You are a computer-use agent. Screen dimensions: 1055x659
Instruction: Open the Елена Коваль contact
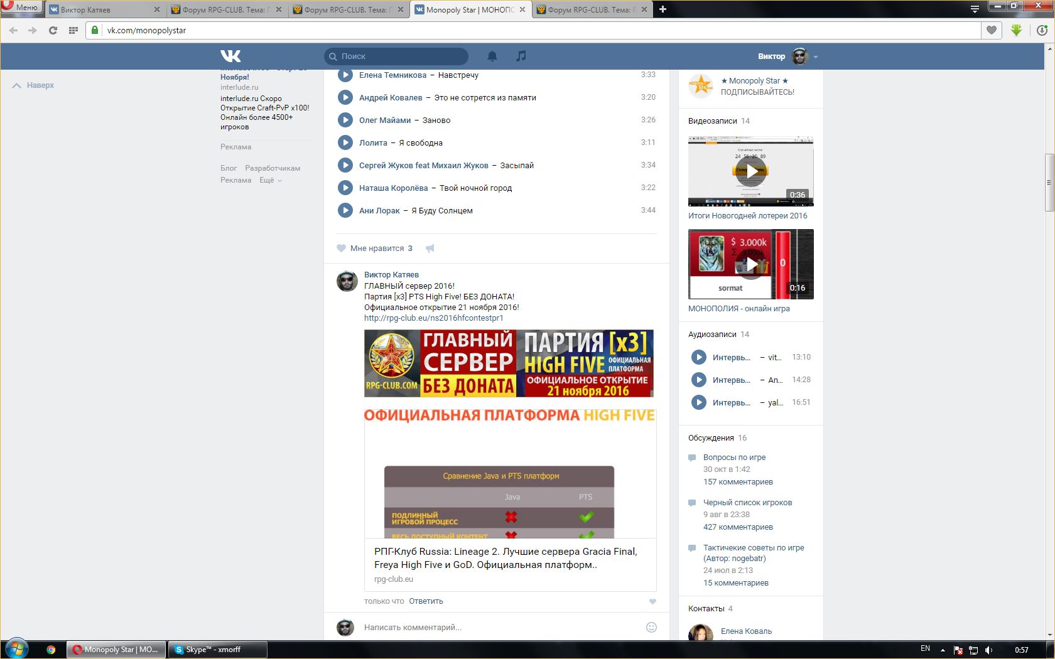(746, 631)
